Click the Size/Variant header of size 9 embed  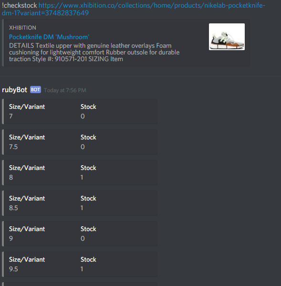coord(27,229)
